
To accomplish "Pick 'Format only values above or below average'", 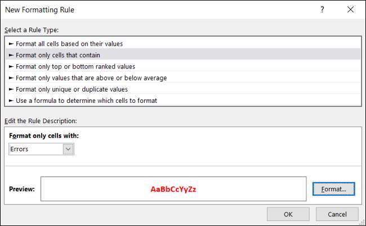I will 91,78.
